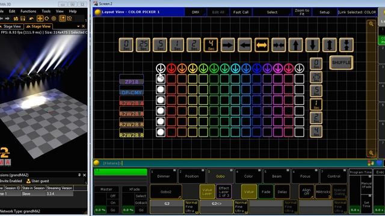Click the yellow ball icon in Layout View title
385x216 pixels.
click(x=97, y=12)
